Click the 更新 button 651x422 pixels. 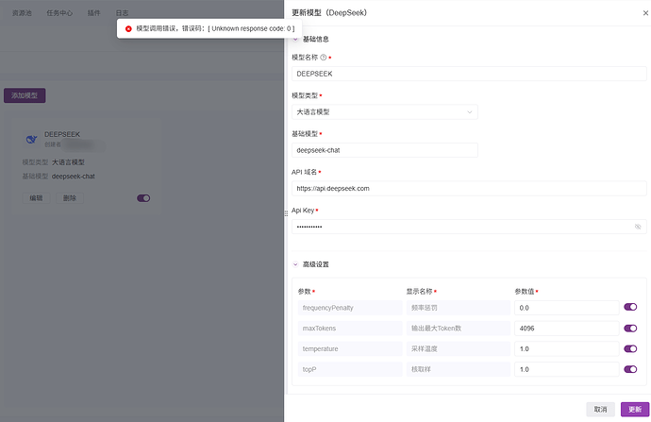[635, 410]
